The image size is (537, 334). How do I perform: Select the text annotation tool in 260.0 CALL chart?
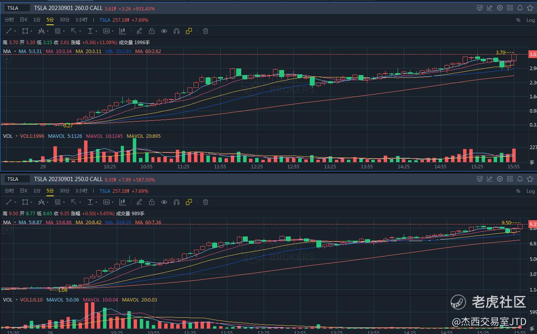tap(107, 31)
